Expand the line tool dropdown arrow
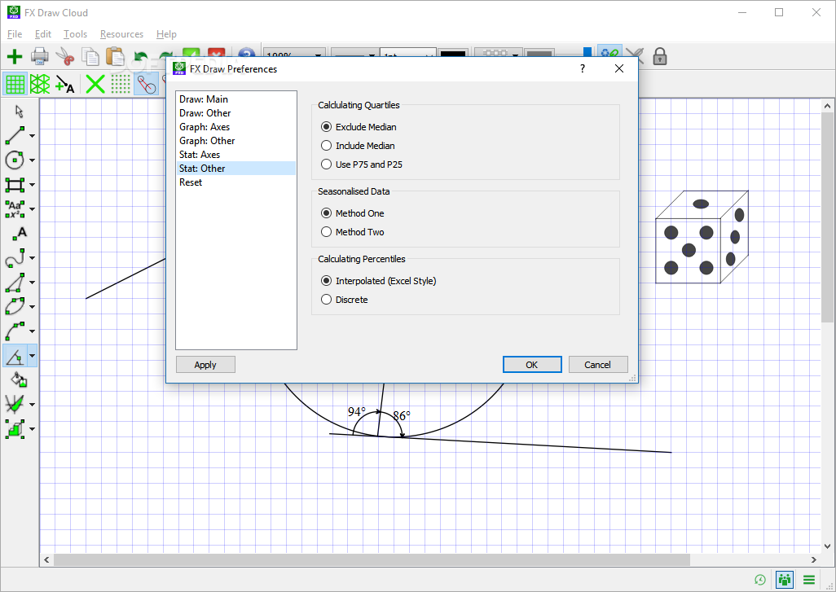Screen dimensions: 836x592 click(x=32, y=136)
